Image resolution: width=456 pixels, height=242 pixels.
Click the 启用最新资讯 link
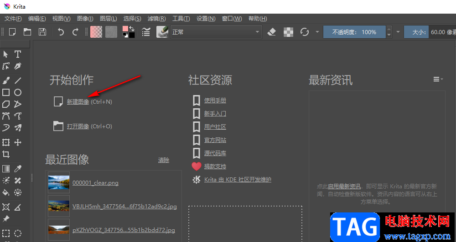(344, 187)
